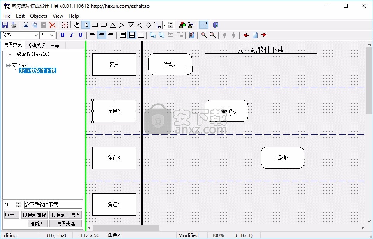This screenshot has height=239, width=373.
Task: Select the connector line tool
Action: click(x=157, y=25)
